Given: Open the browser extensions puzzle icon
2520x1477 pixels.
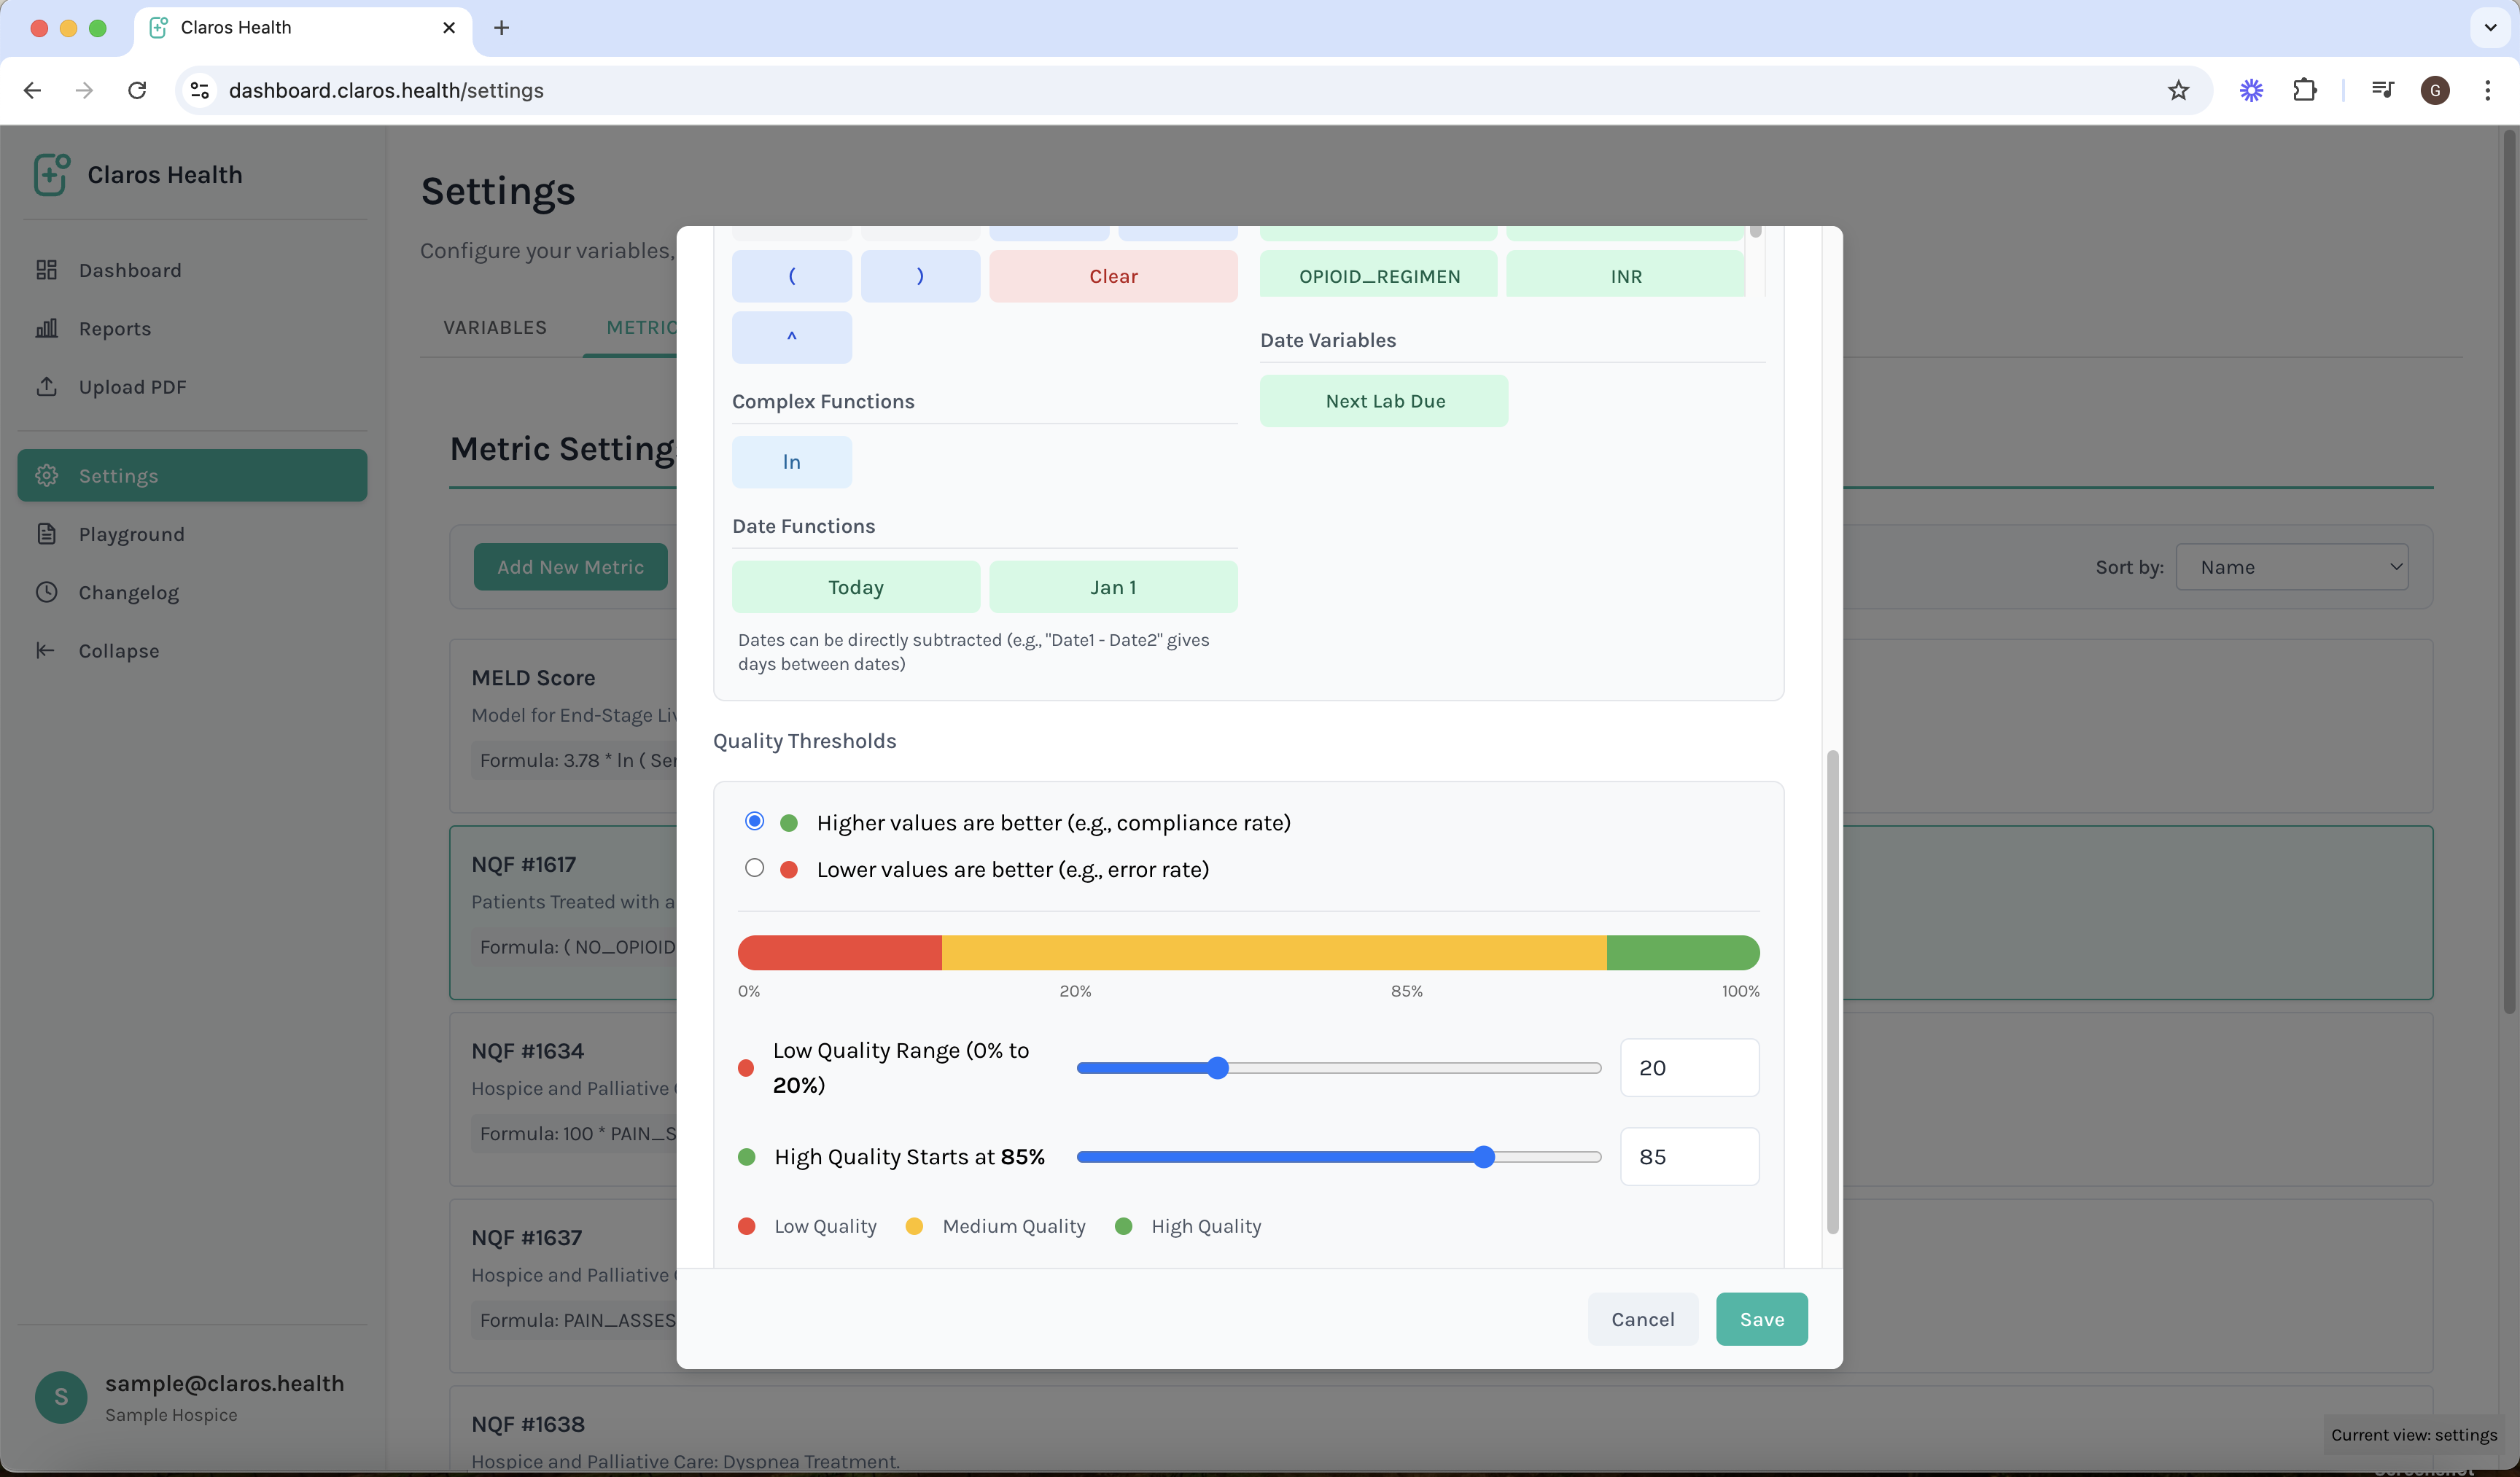Looking at the screenshot, I should click(x=2305, y=90).
